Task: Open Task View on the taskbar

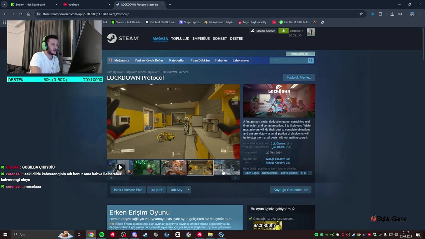Action: point(80,235)
